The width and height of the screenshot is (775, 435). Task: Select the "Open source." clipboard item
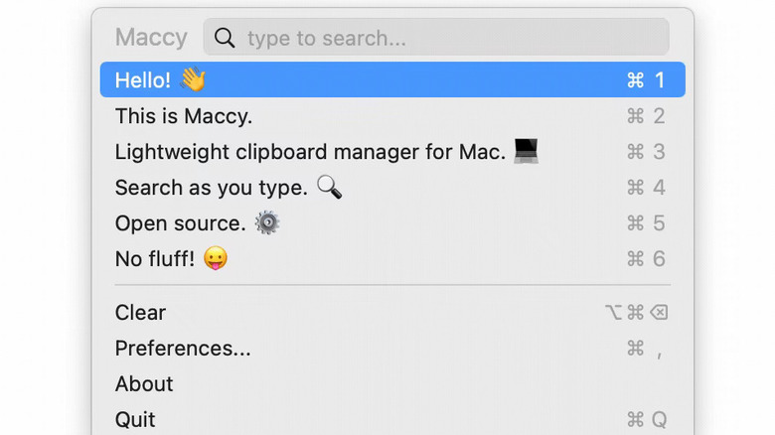pos(180,223)
